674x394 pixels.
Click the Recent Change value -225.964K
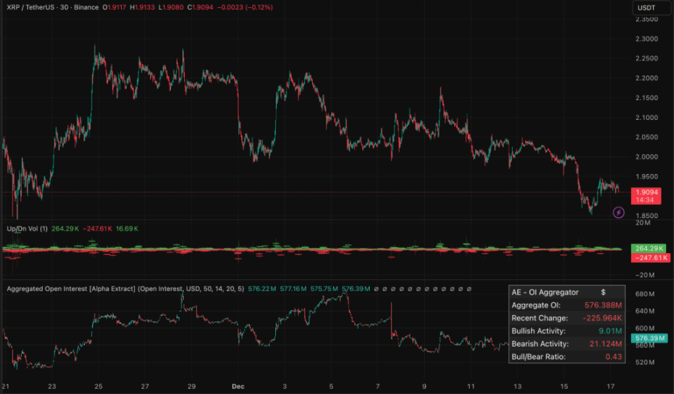pyautogui.click(x=602, y=318)
